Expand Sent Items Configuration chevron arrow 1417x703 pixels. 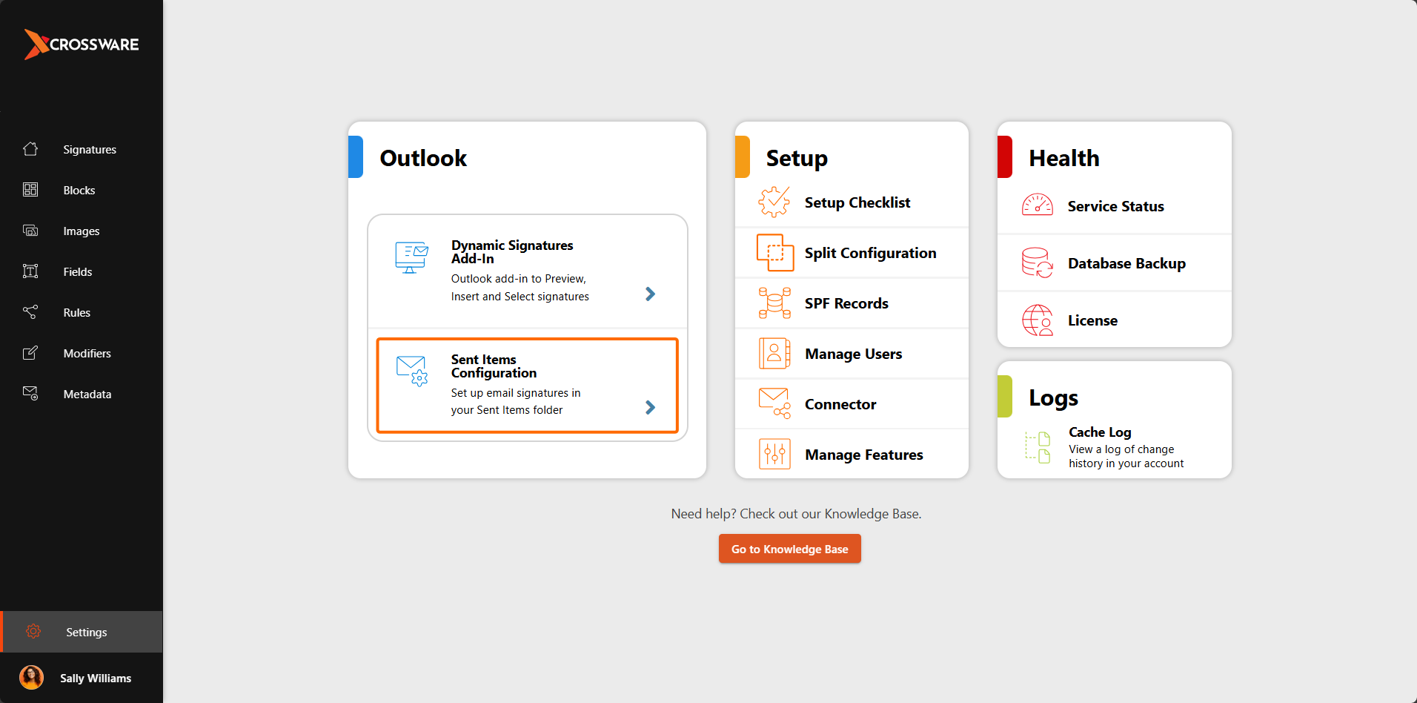(x=650, y=407)
